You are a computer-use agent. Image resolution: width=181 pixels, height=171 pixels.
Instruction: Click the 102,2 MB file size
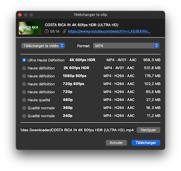(x=152, y=84)
